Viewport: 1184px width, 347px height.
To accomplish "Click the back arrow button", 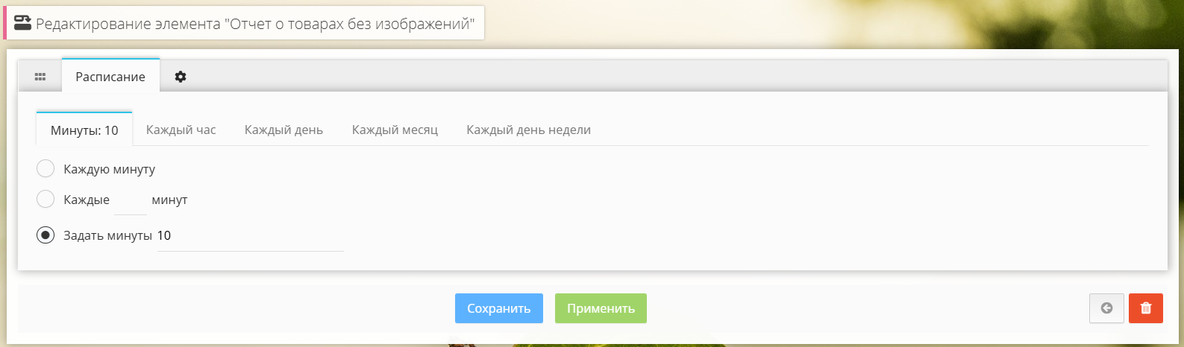I will click(1106, 308).
